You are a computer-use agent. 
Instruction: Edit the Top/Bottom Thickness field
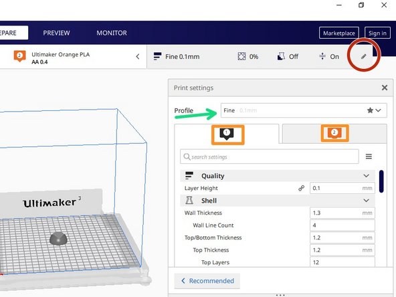pyautogui.click(x=342, y=237)
